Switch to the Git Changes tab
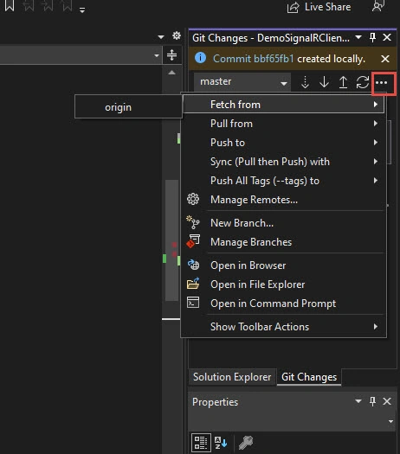 (309, 377)
